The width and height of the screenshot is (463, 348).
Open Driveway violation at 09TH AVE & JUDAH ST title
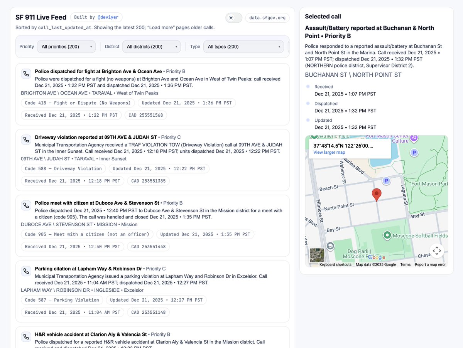(x=96, y=137)
